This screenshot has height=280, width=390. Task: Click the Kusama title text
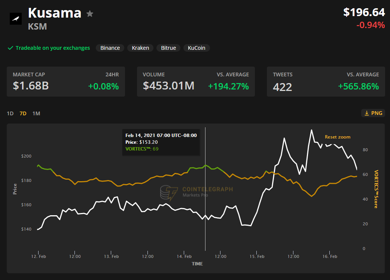coord(55,13)
